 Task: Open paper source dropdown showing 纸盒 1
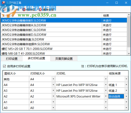pyautogui.click(x=126, y=85)
